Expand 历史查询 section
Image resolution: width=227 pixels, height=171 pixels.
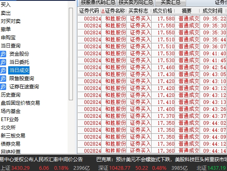click(x=11, y=95)
